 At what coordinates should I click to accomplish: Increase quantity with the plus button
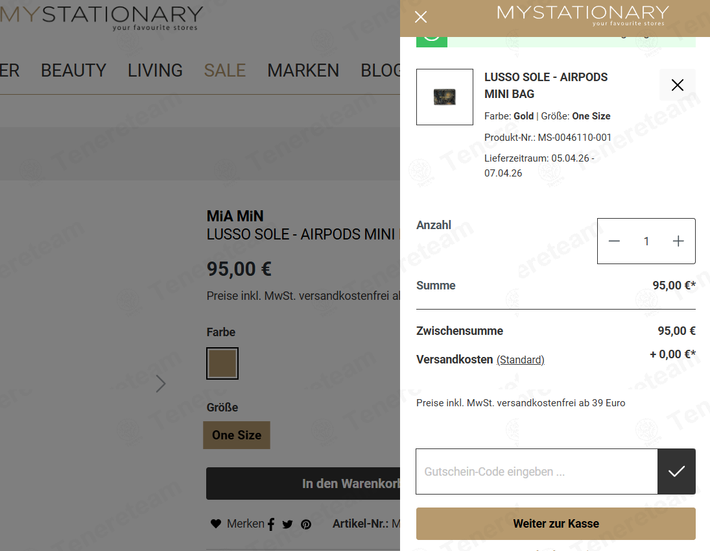click(678, 241)
